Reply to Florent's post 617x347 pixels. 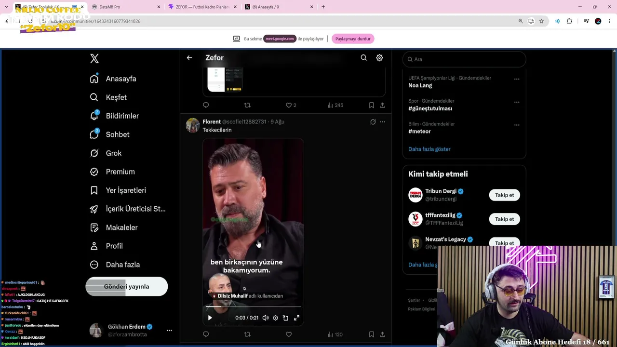206,334
